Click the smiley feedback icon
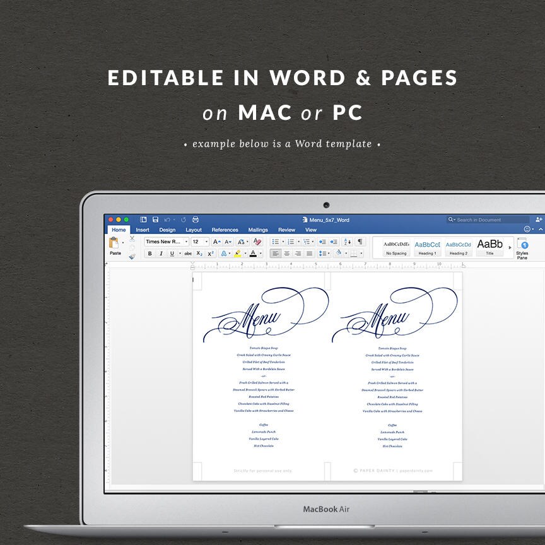The width and height of the screenshot is (545, 545). 527,229
